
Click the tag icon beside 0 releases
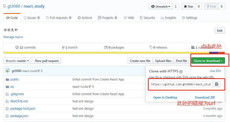pos(151,47)
